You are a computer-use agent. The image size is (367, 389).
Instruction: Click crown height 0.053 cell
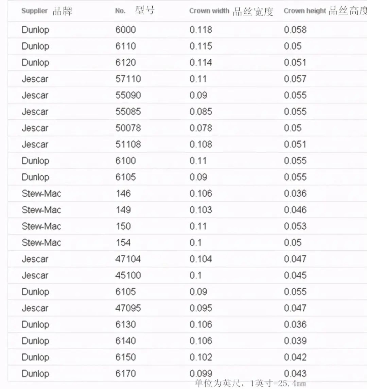coord(295,226)
